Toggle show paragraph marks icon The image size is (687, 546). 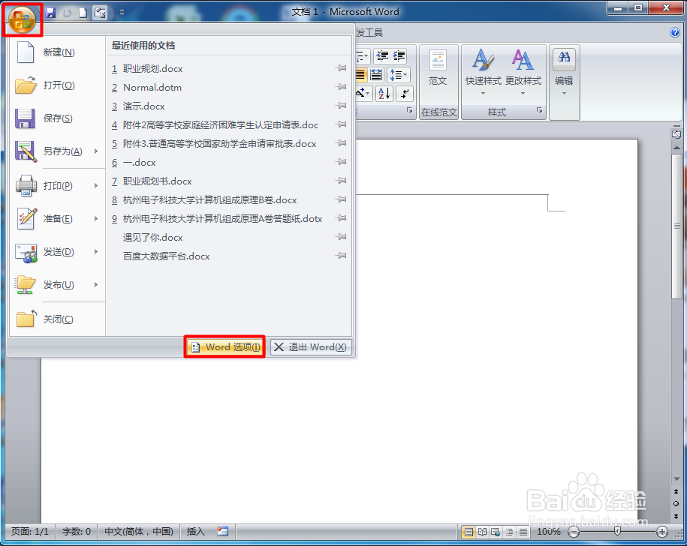(405, 94)
